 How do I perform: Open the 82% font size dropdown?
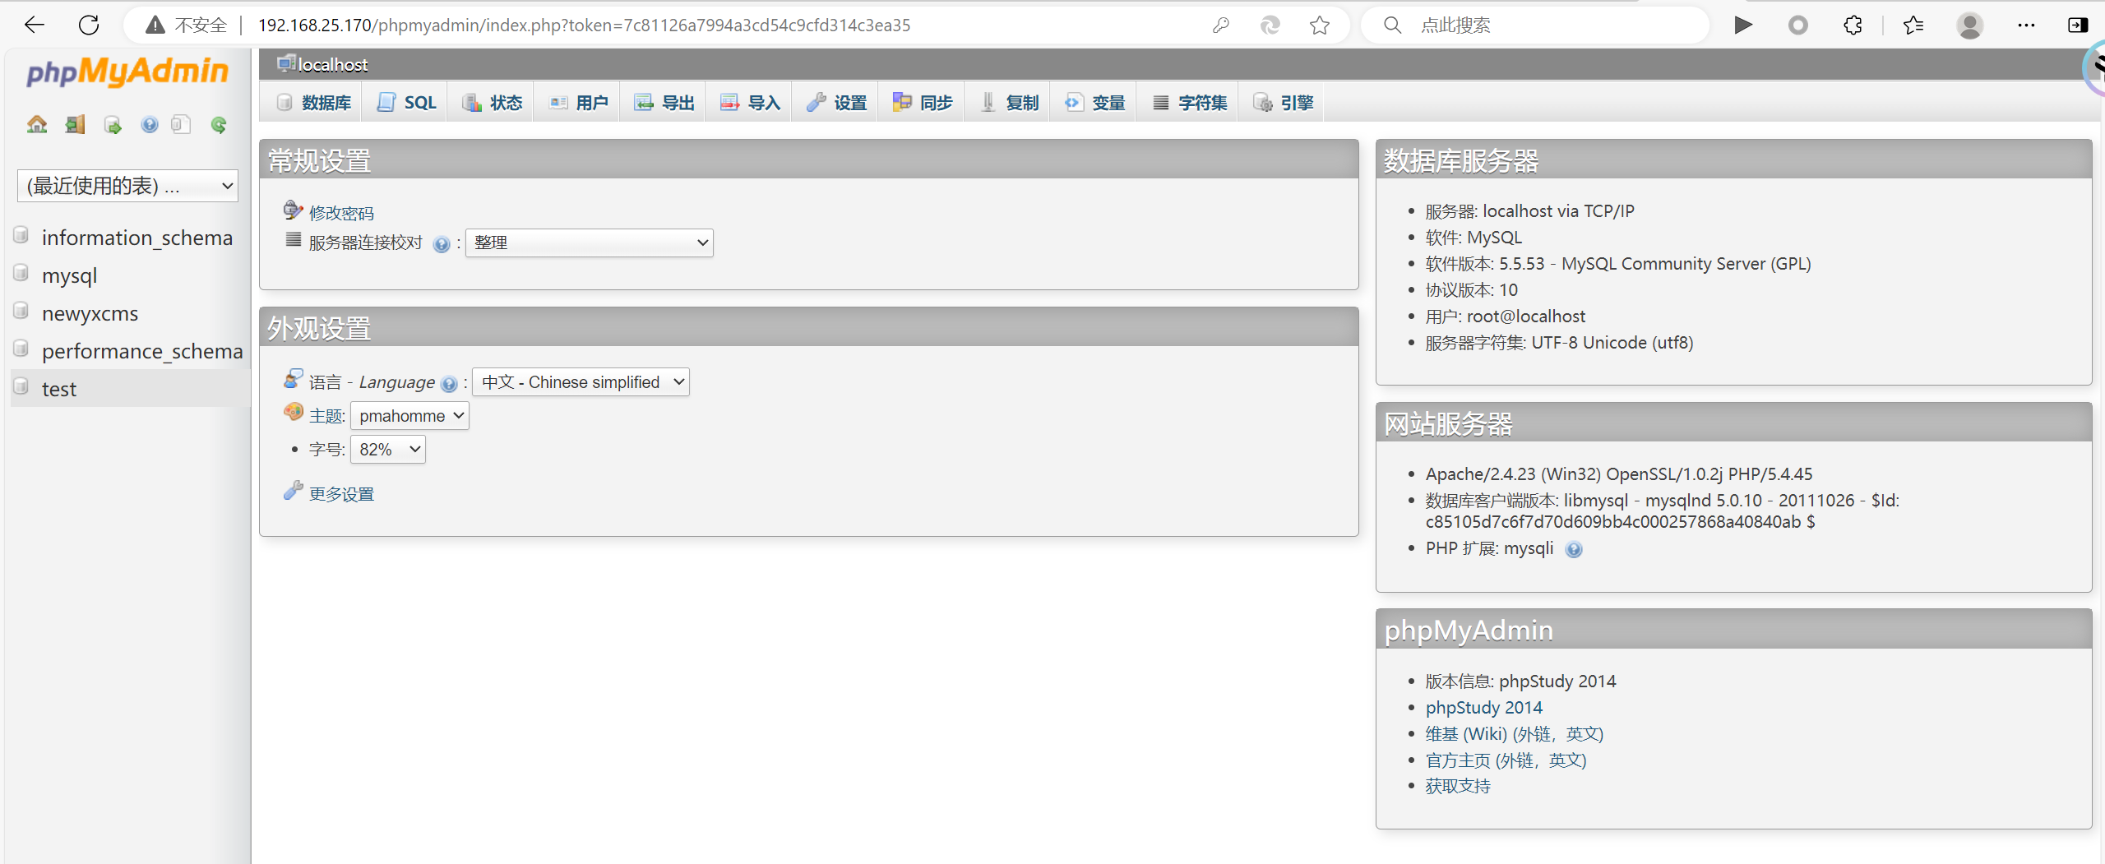tap(387, 450)
